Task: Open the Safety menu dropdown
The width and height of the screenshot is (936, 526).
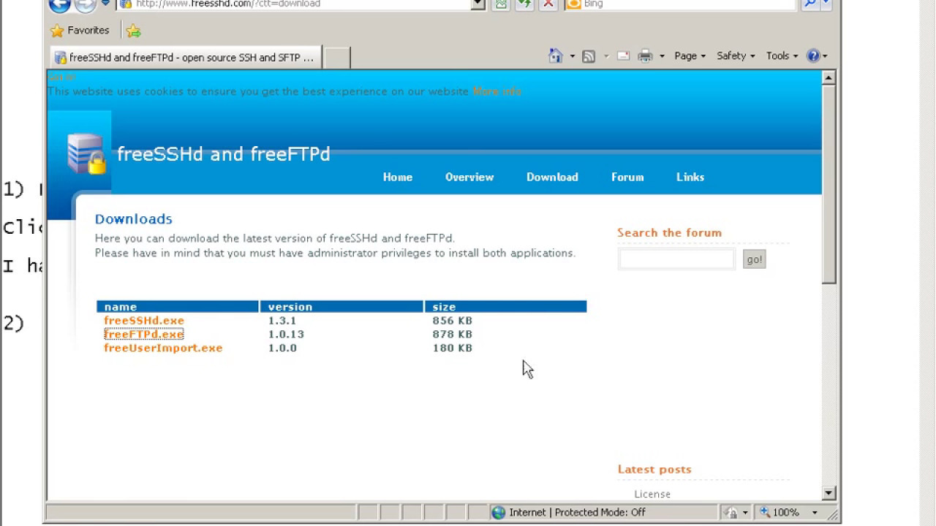Action: click(736, 56)
